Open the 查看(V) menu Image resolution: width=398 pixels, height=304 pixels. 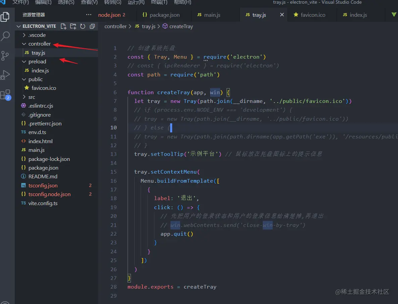[x=89, y=2]
